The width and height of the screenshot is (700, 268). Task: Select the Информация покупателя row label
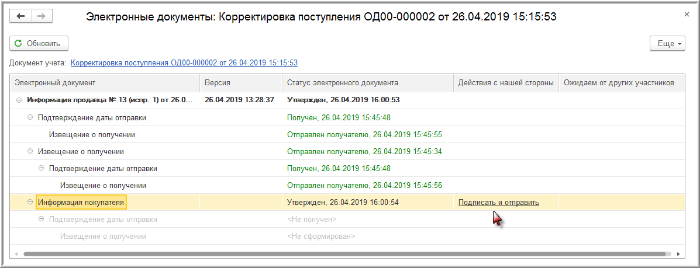coord(81,203)
